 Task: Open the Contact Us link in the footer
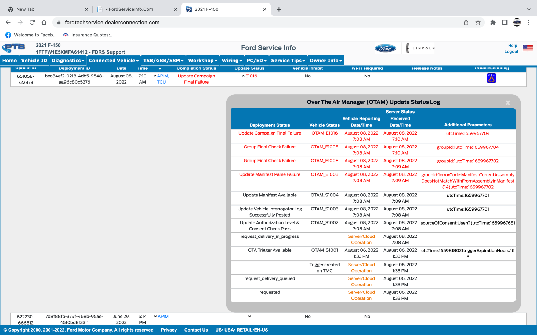[x=196, y=330]
